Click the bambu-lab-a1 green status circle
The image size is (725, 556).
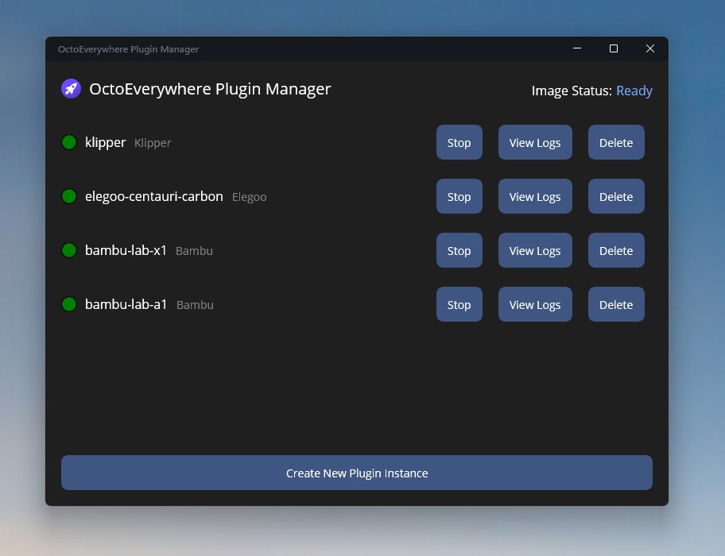[69, 304]
